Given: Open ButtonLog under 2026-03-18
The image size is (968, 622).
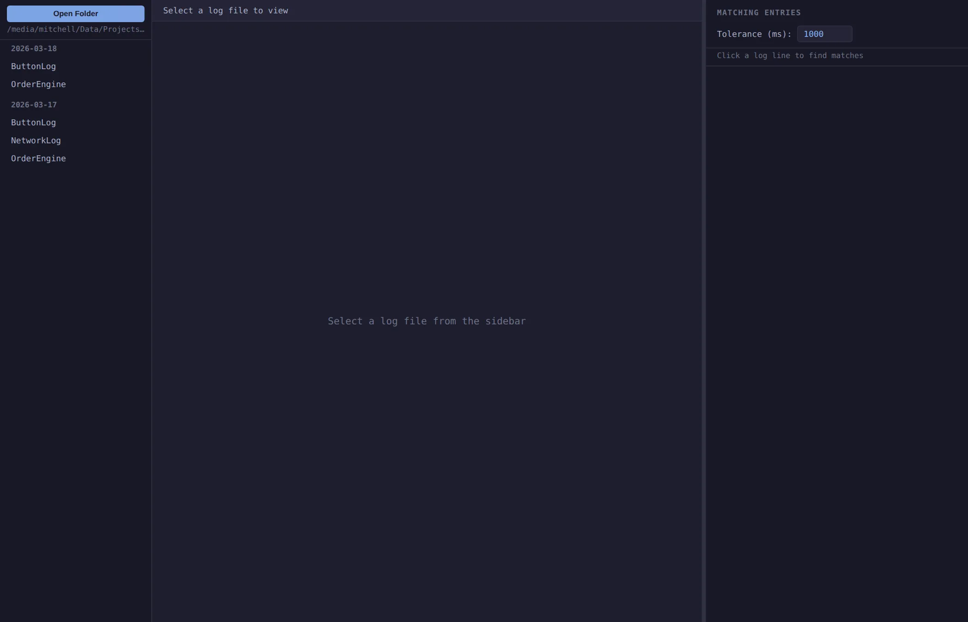Looking at the screenshot, I should click(x=76, y=66).
